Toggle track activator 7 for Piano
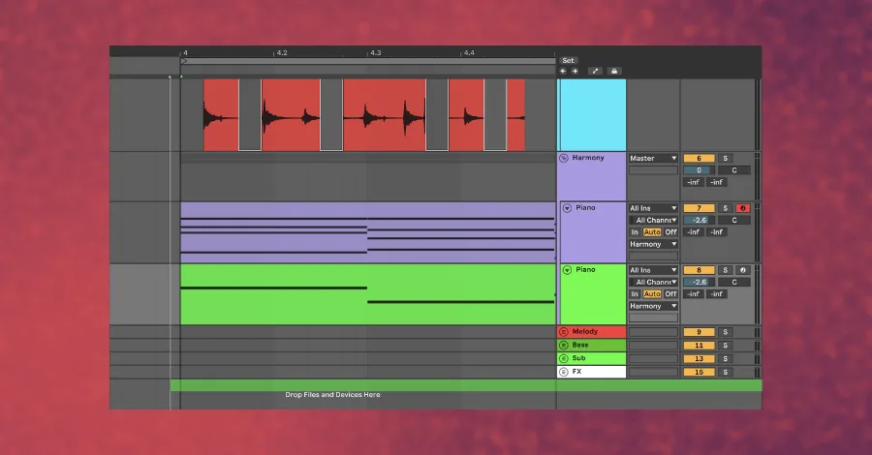Image resolution: width=872 pixels, height=455 pixels. click(x=699, y=208)
